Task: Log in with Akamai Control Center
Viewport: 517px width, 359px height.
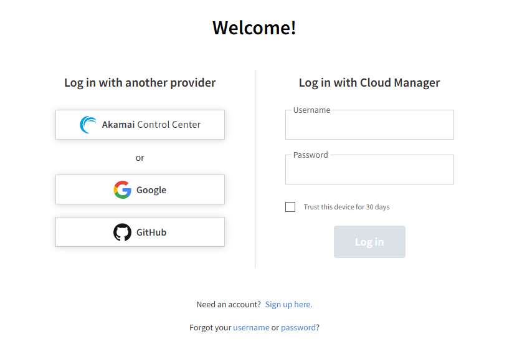Action: 140,125
